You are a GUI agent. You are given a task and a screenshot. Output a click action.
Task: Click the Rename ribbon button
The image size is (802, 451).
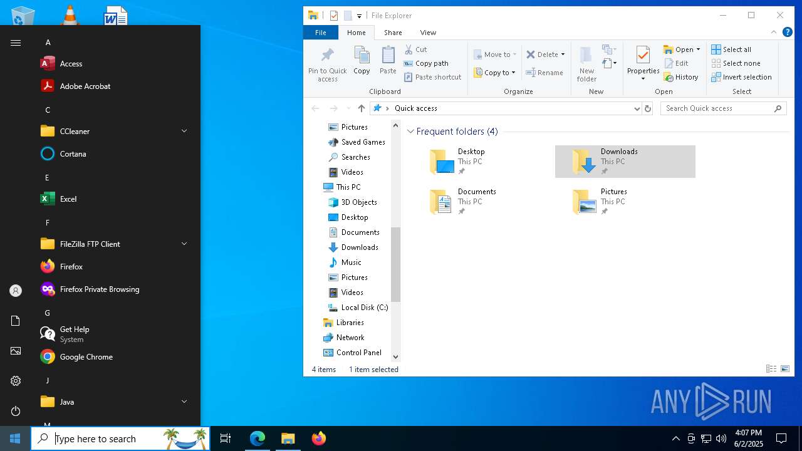[x=544, y=73]
